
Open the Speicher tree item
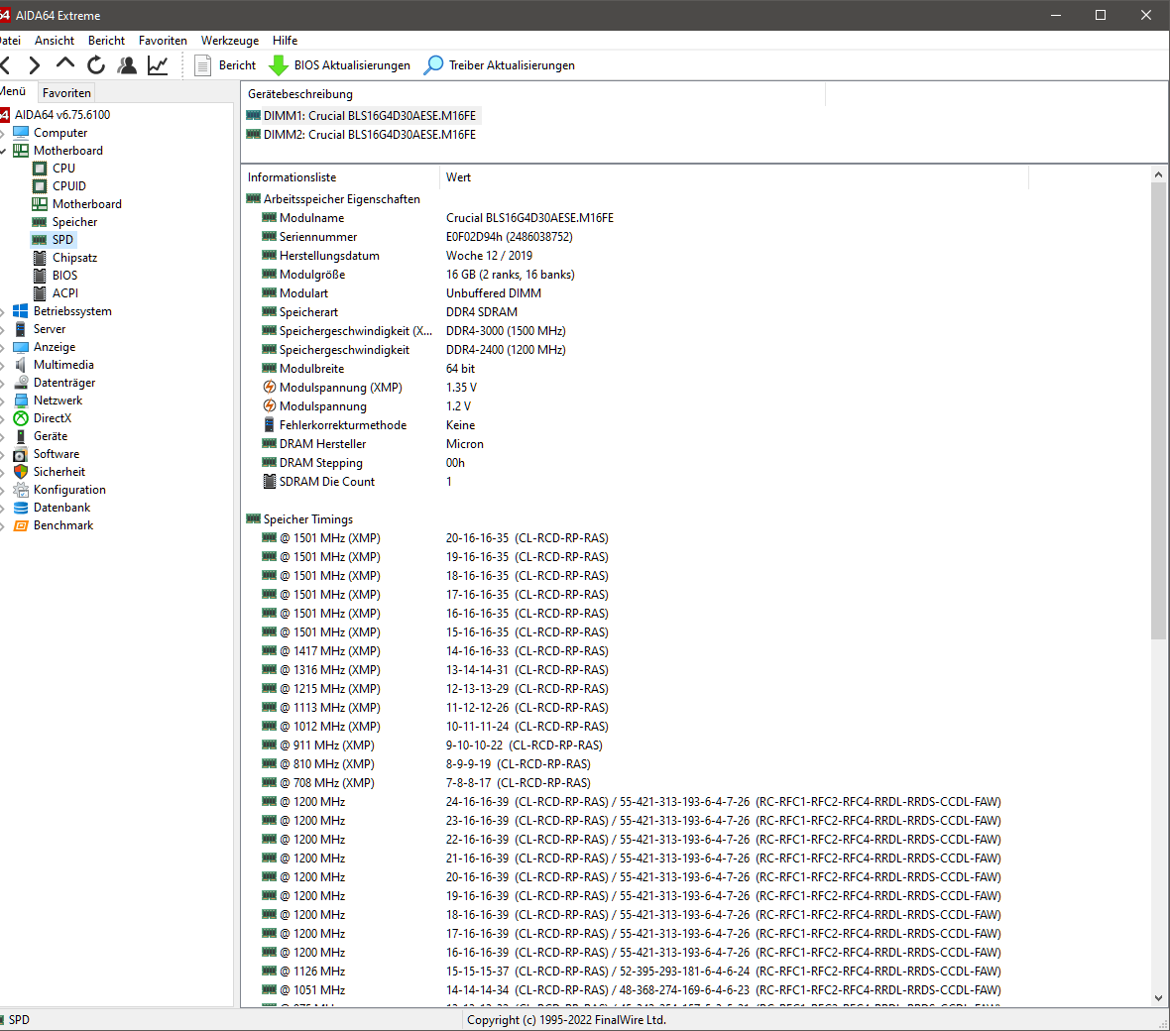click(74, 222)
